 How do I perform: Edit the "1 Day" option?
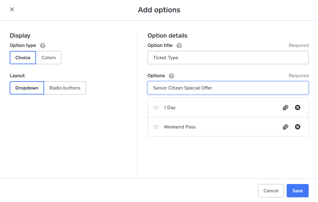[285, 107]
